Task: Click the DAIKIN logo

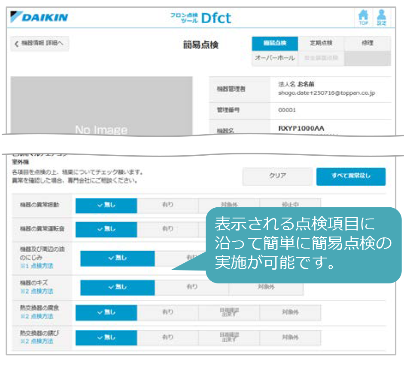Action: click(39, 18)
